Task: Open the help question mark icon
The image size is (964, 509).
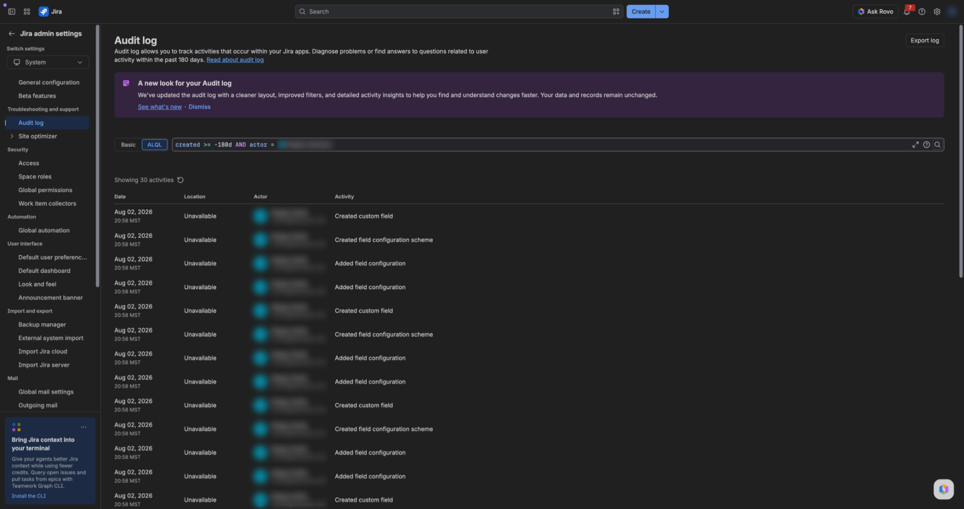Action: point(922,11)
